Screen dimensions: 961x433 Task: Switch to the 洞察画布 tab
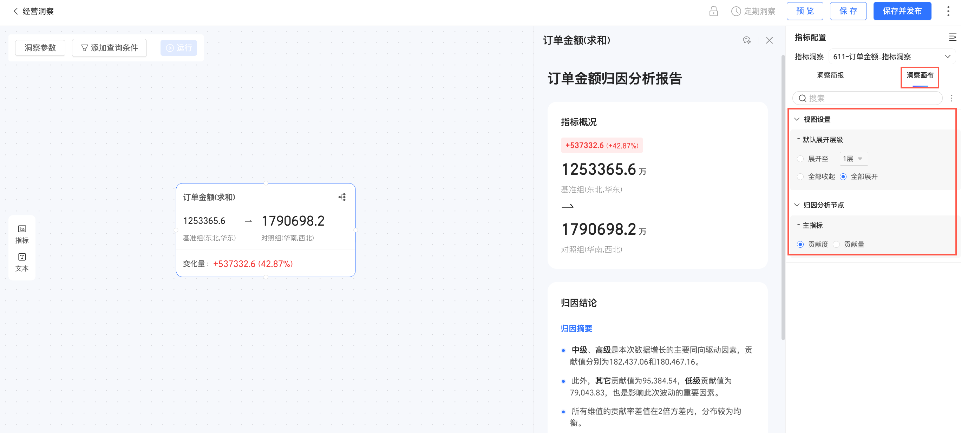tap(920, 75)
